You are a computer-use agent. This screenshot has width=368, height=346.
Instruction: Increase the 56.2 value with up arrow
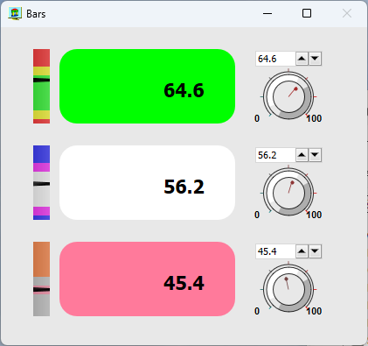point(302,155)
